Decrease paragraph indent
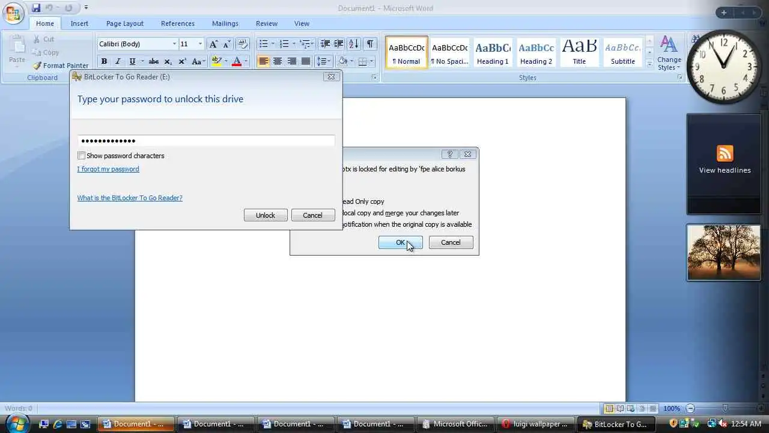769x433 pixels. click(325, 44)
